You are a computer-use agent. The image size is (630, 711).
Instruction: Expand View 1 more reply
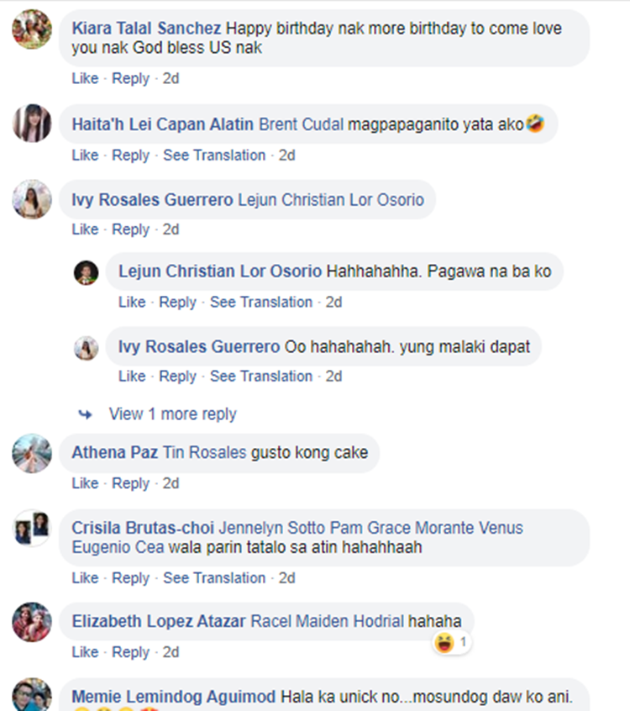click(x=172, y=414)
